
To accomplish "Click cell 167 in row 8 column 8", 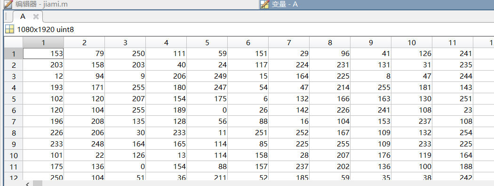I will [x=330, y=133].
